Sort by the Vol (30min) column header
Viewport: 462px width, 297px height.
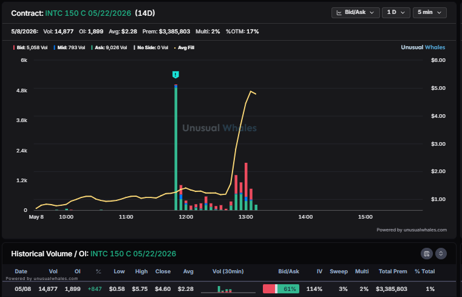[x=228, y=271]
